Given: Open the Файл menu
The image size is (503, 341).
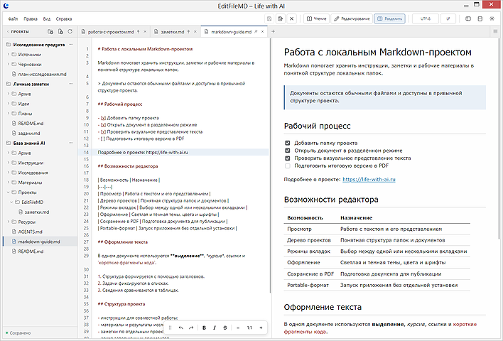Looking at the screenshot, I should 13,19.
